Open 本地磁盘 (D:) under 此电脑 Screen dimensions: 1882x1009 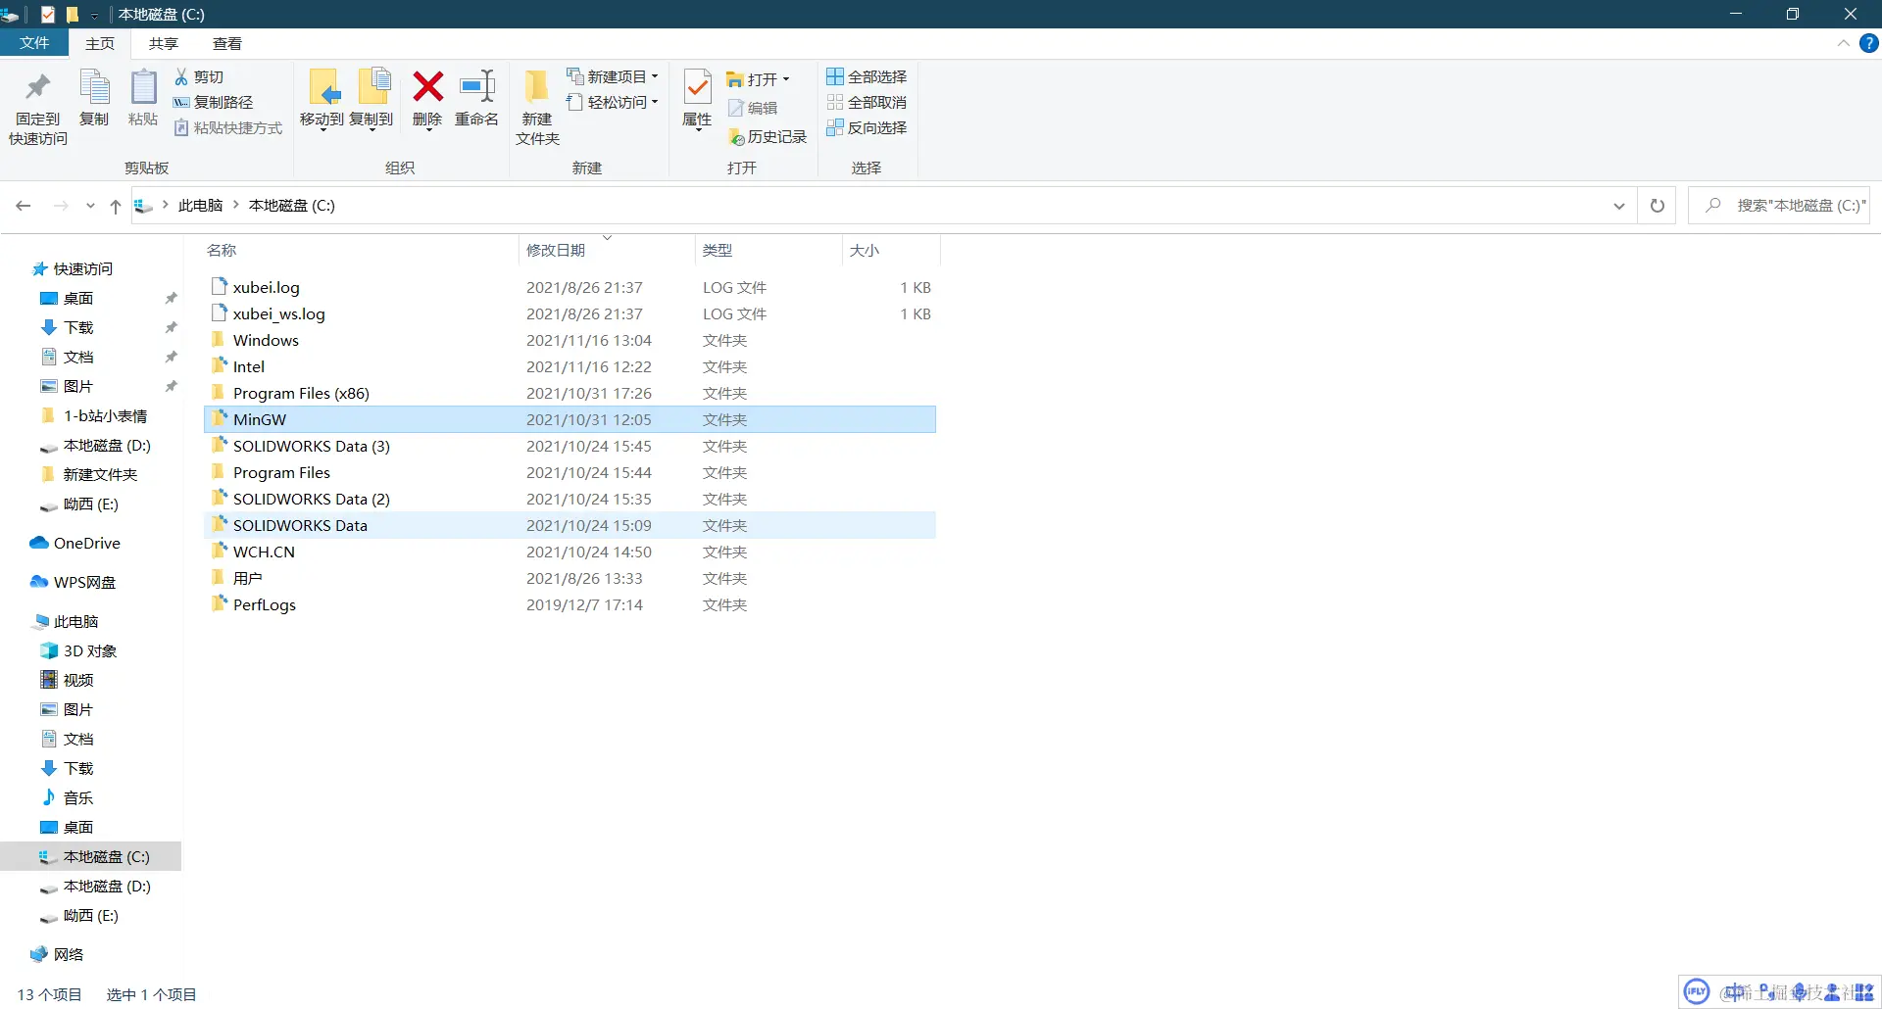pos(95,886)
